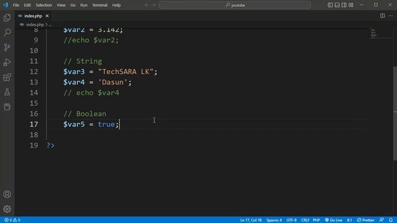Select the index.php editor tab
The width and height of the screenshot is (397, 223).
(x=33, y=15)
